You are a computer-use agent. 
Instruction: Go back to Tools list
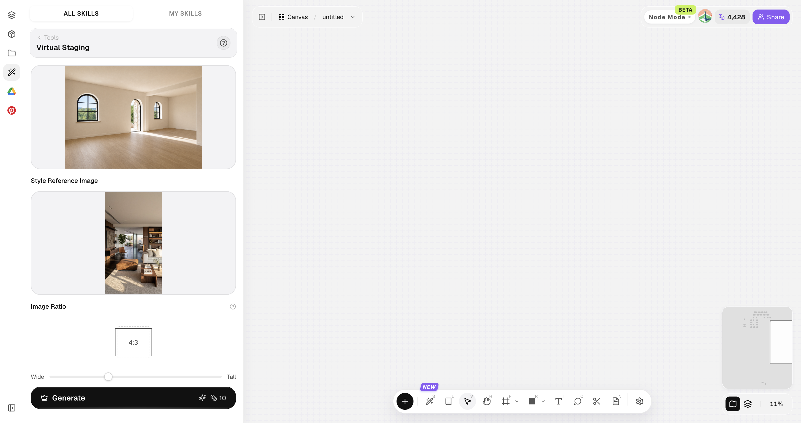tap(48, 37)
